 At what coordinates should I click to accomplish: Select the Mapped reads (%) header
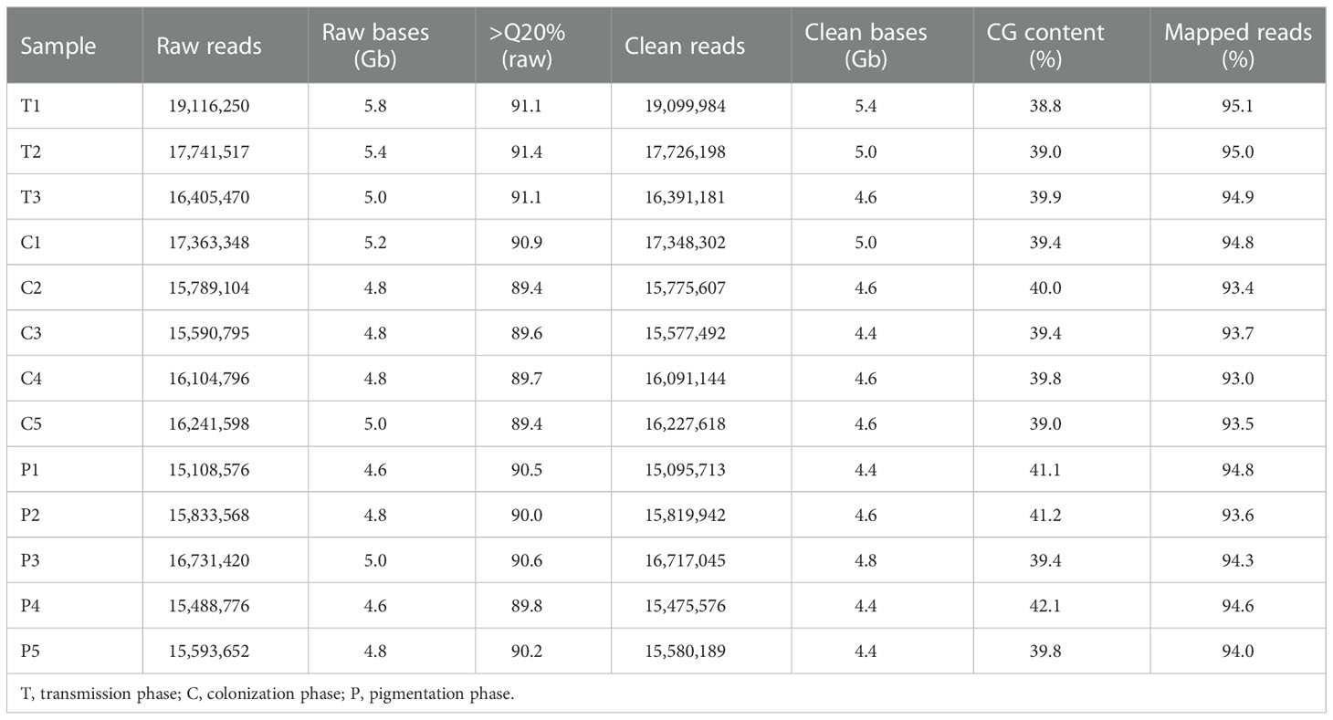1238,46
